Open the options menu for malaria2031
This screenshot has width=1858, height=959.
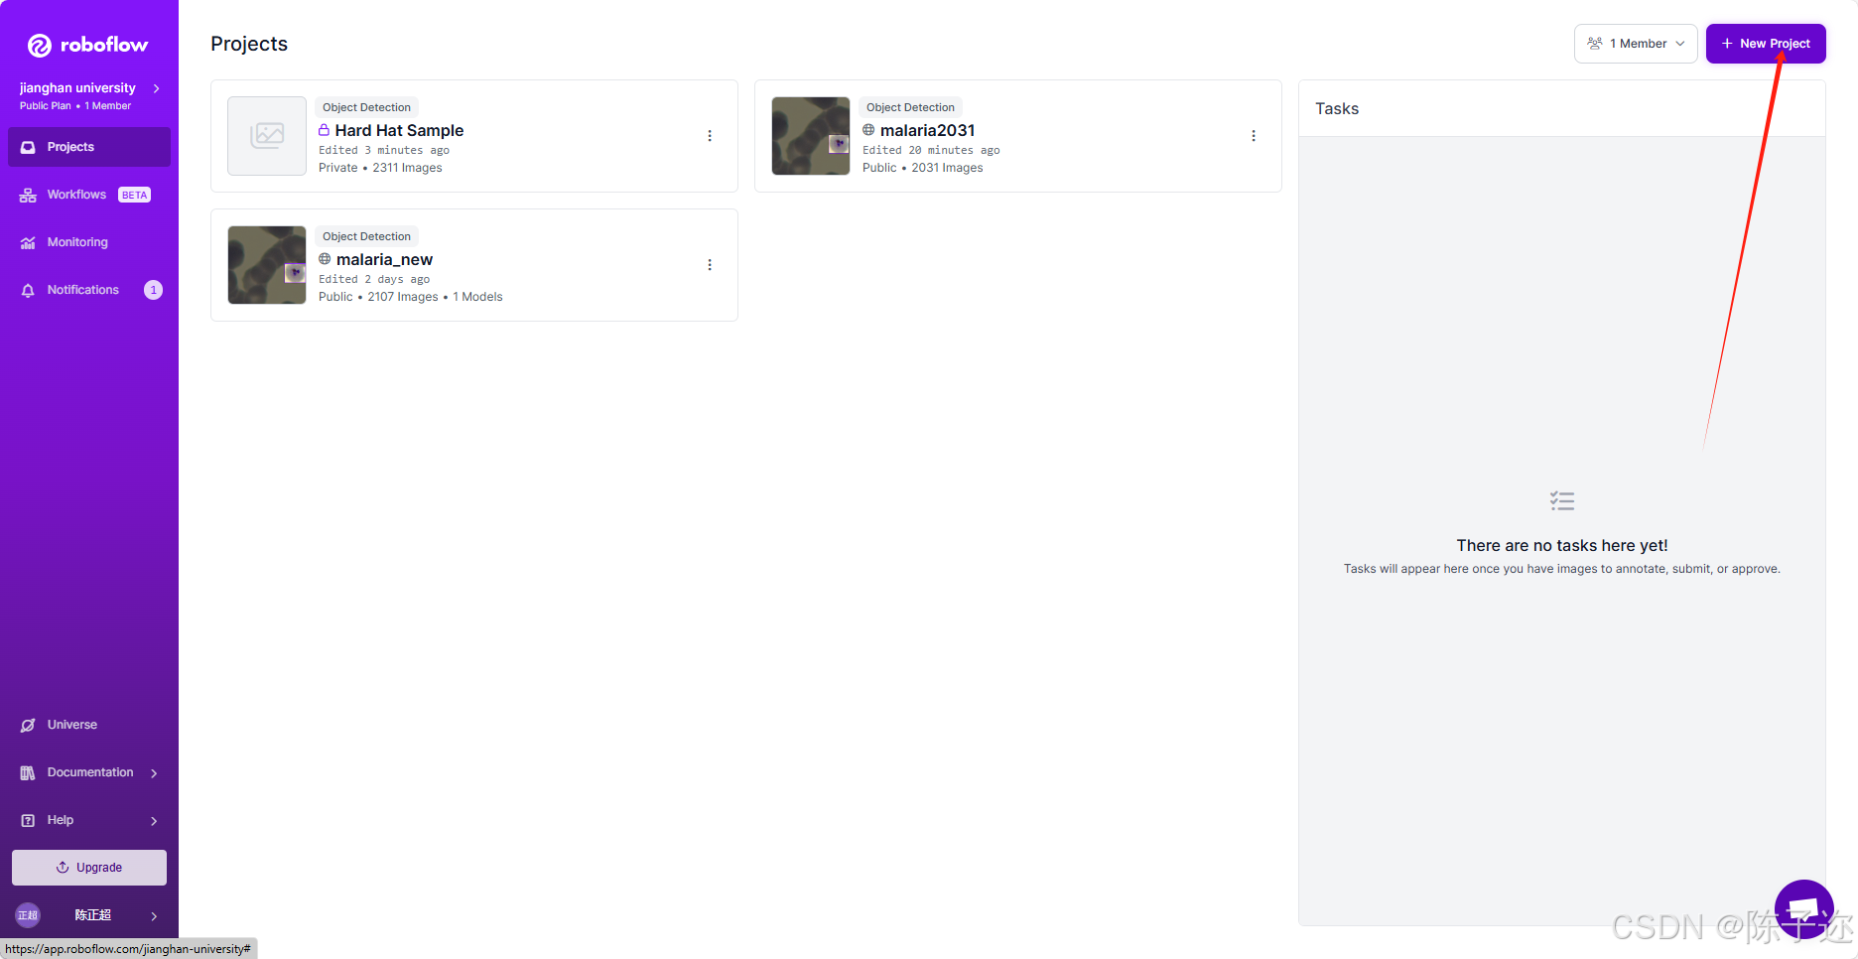pyautogui.click(x=1254, y=136)
